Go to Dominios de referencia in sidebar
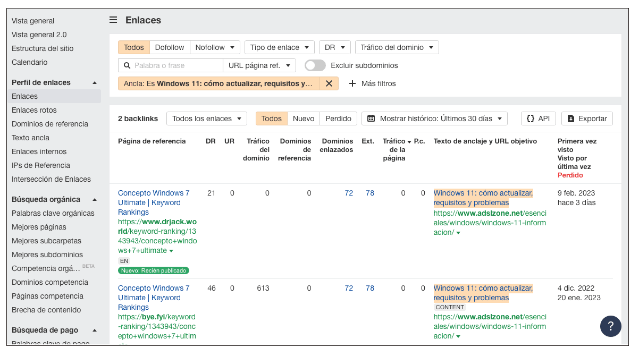The width and height of the screenshot is (639, 356). coord(50,124)
